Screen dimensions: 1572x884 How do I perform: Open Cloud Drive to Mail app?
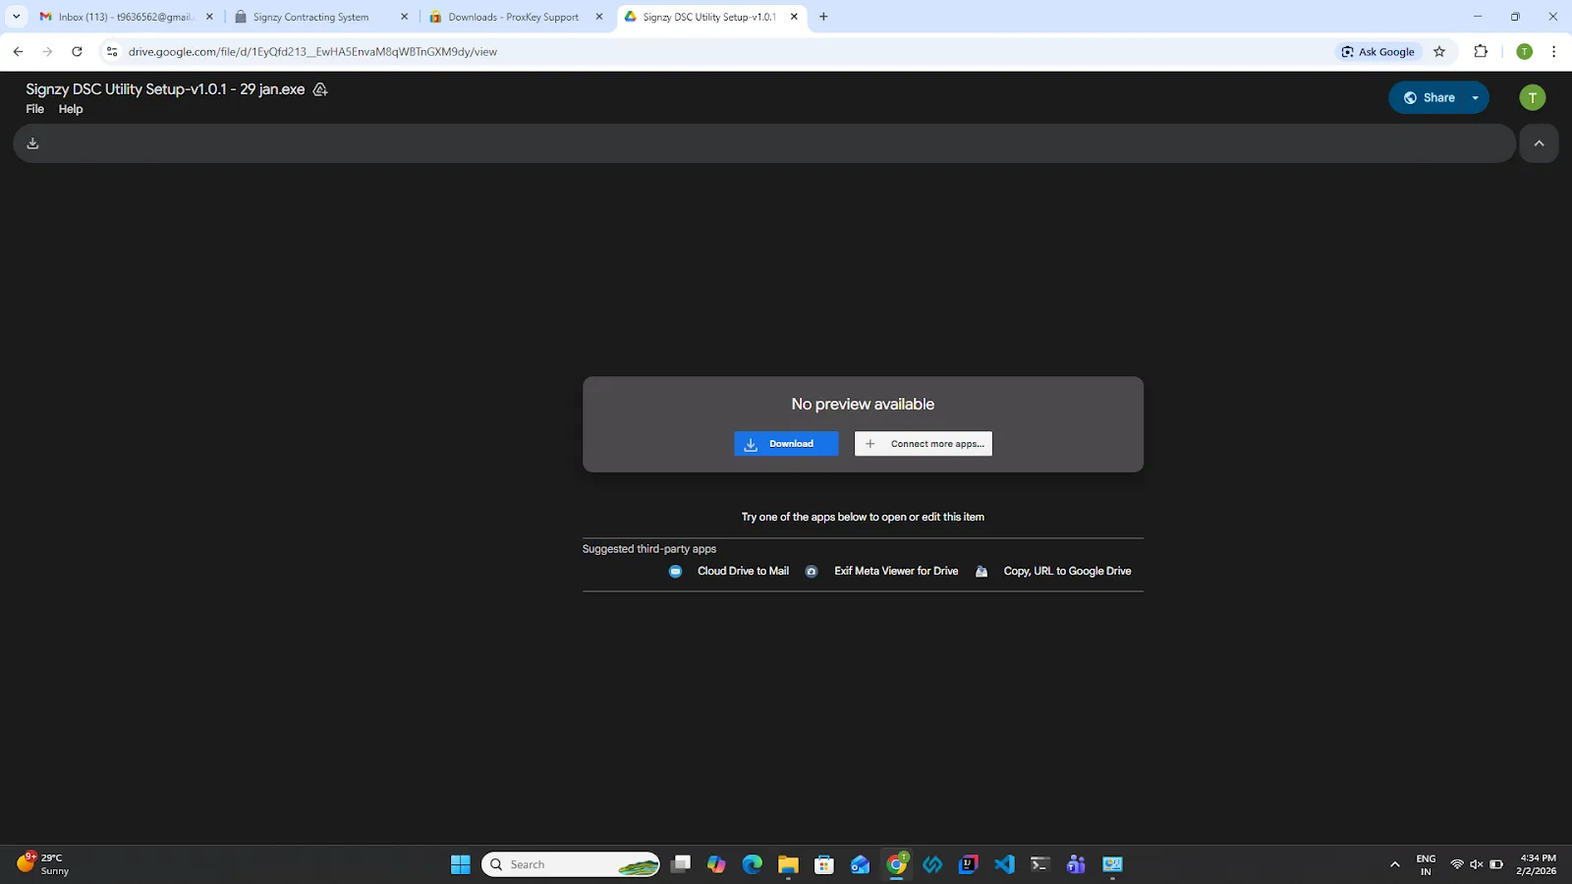click(743, 571)
